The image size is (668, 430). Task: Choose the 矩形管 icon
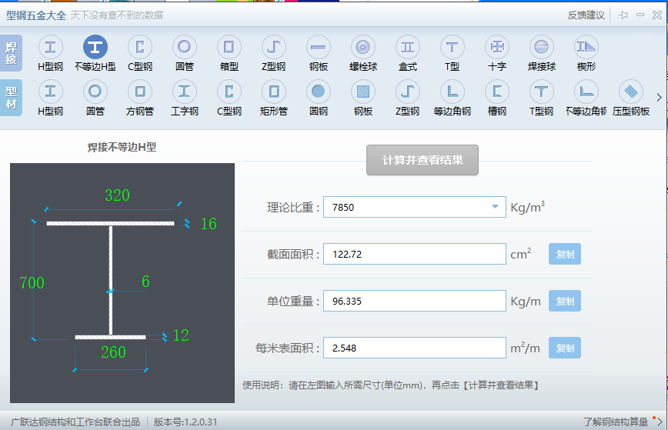(273, 92)
